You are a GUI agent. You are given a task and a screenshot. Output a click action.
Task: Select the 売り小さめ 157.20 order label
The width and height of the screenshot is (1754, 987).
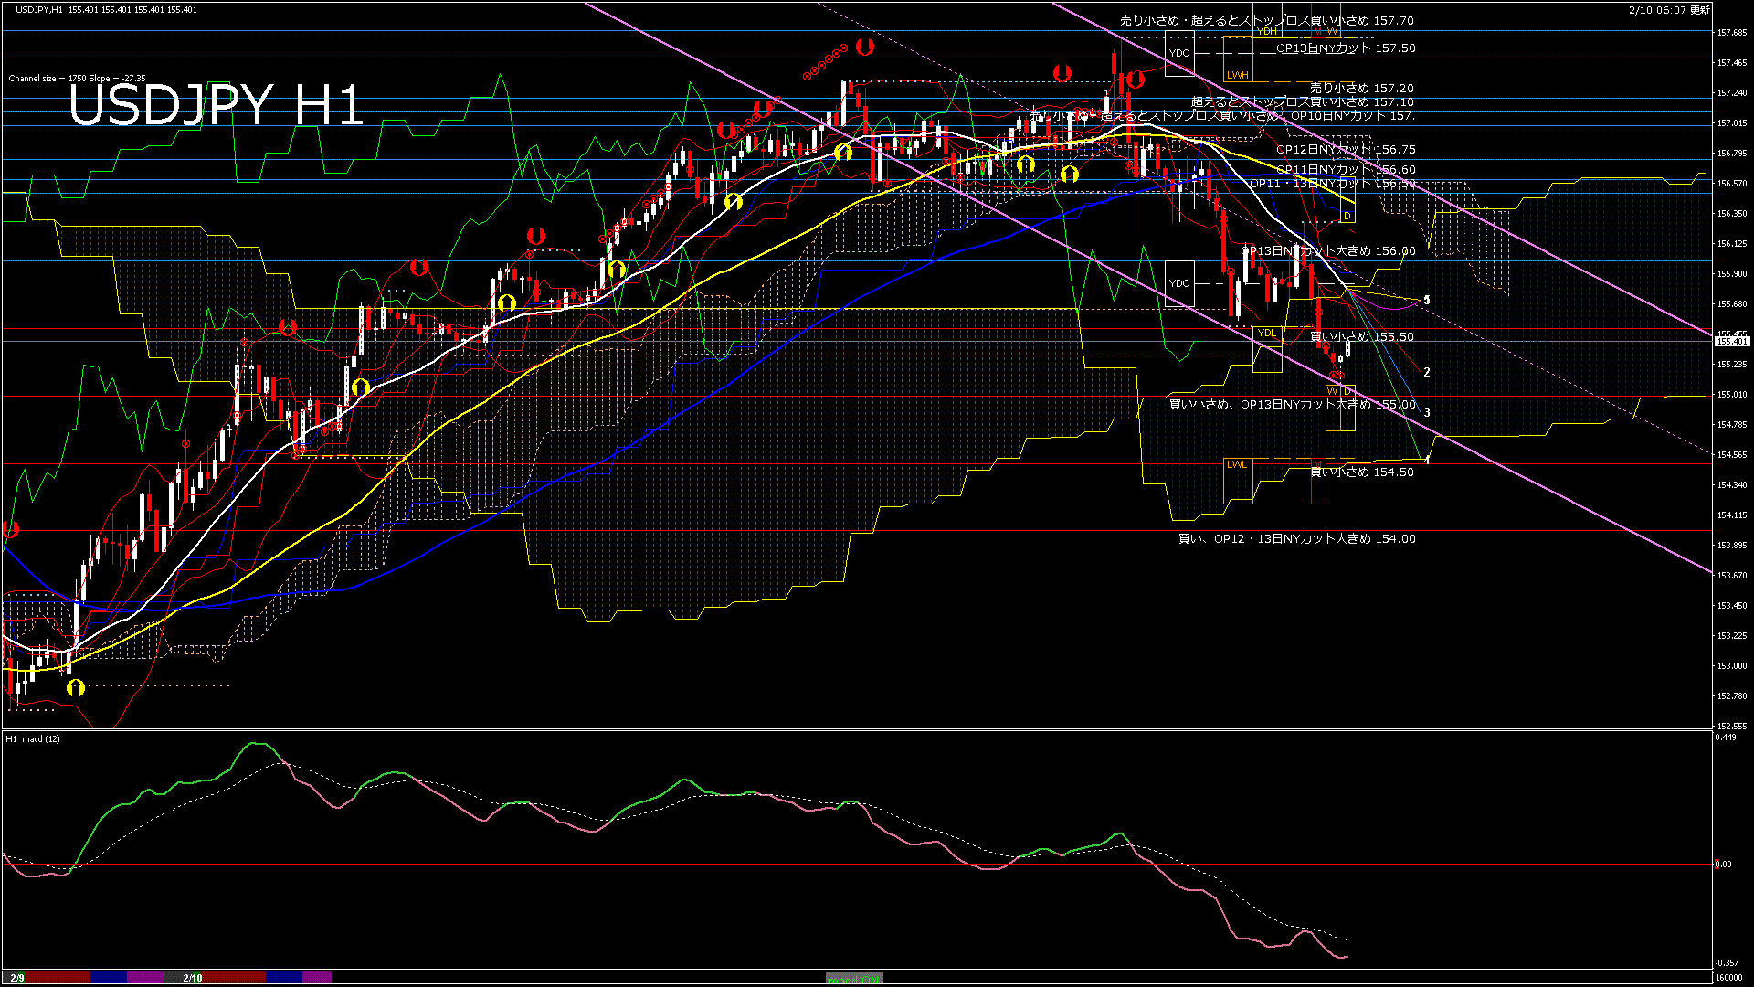[1361, 88]
